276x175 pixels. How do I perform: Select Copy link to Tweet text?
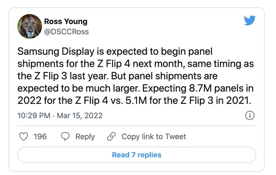(x=154, y=137)
